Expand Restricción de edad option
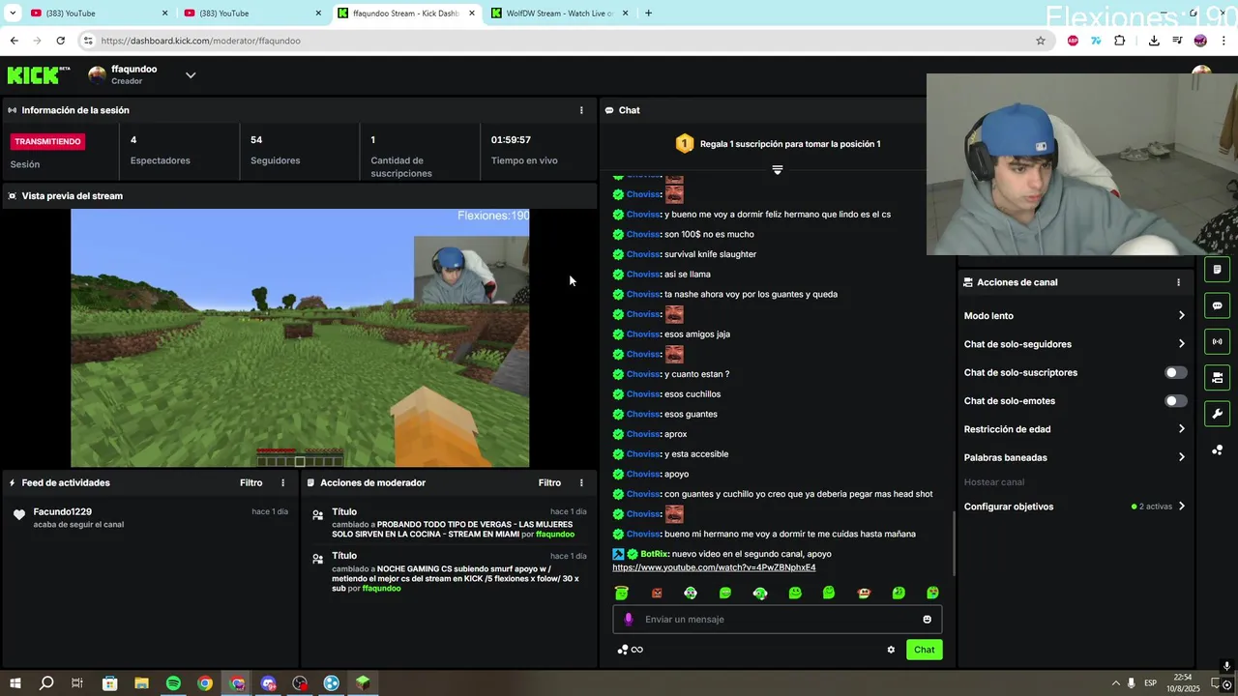This screenshot has width=1238, height=696. point(1074,429)
